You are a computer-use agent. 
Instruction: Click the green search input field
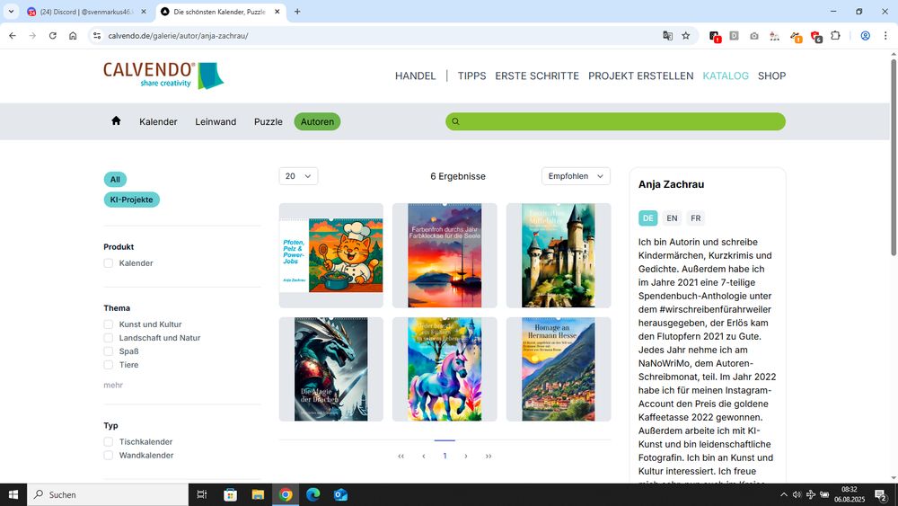click(616, 121)
